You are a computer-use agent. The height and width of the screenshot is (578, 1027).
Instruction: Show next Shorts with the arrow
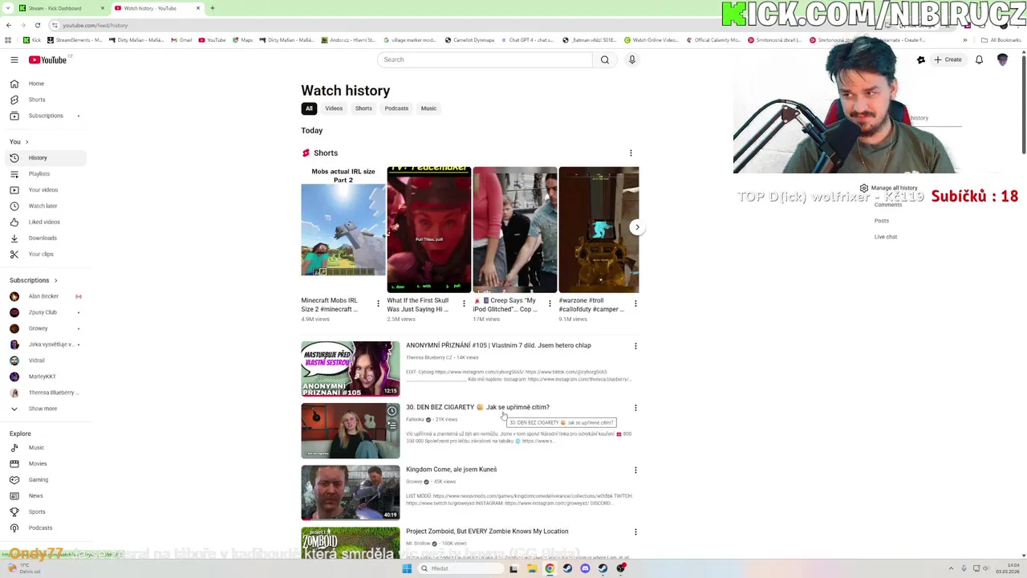pyautogui.click(x=637, y=227)
